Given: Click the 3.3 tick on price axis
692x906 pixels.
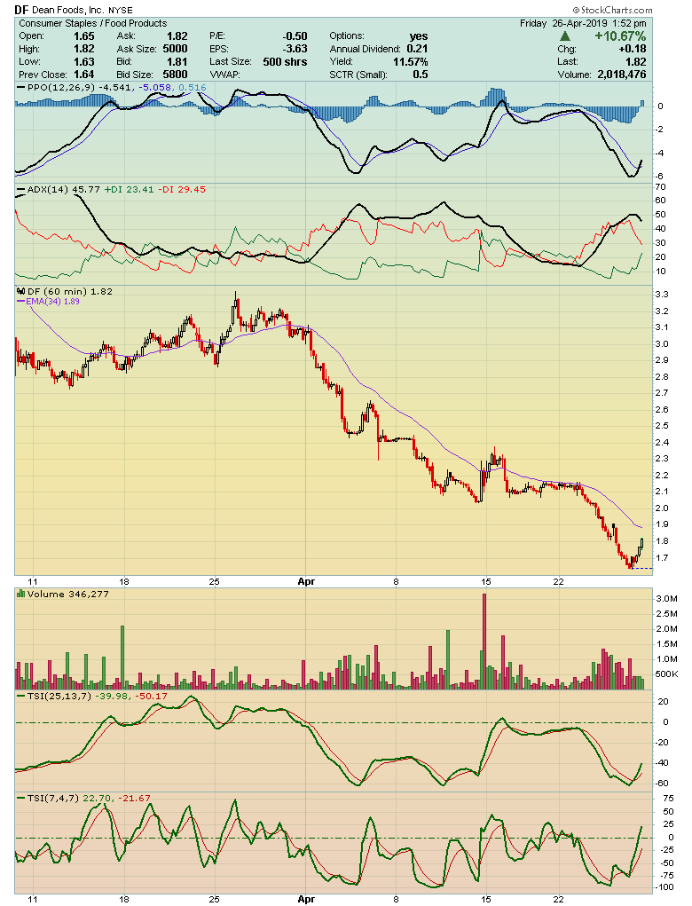Looking at the screenshot, I should point(661,294).
